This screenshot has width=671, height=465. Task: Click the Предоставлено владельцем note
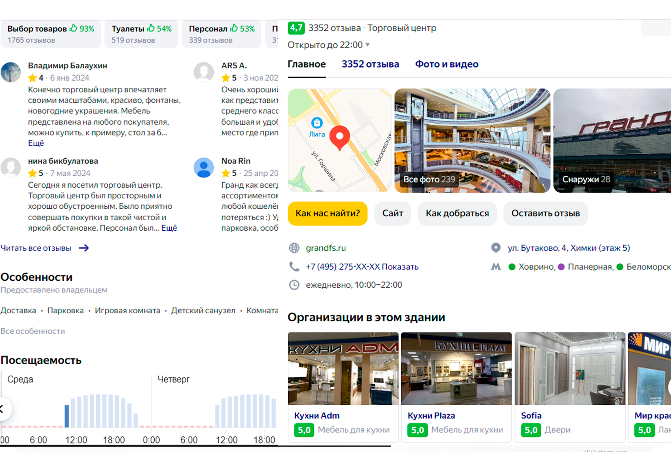point(54,290)
